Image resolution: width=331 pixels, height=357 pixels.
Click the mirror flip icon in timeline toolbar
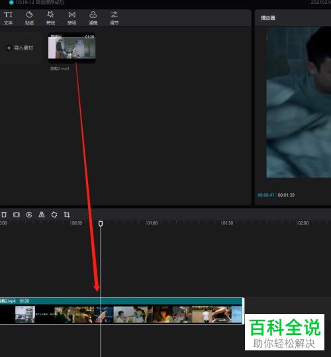click(42, 215)
